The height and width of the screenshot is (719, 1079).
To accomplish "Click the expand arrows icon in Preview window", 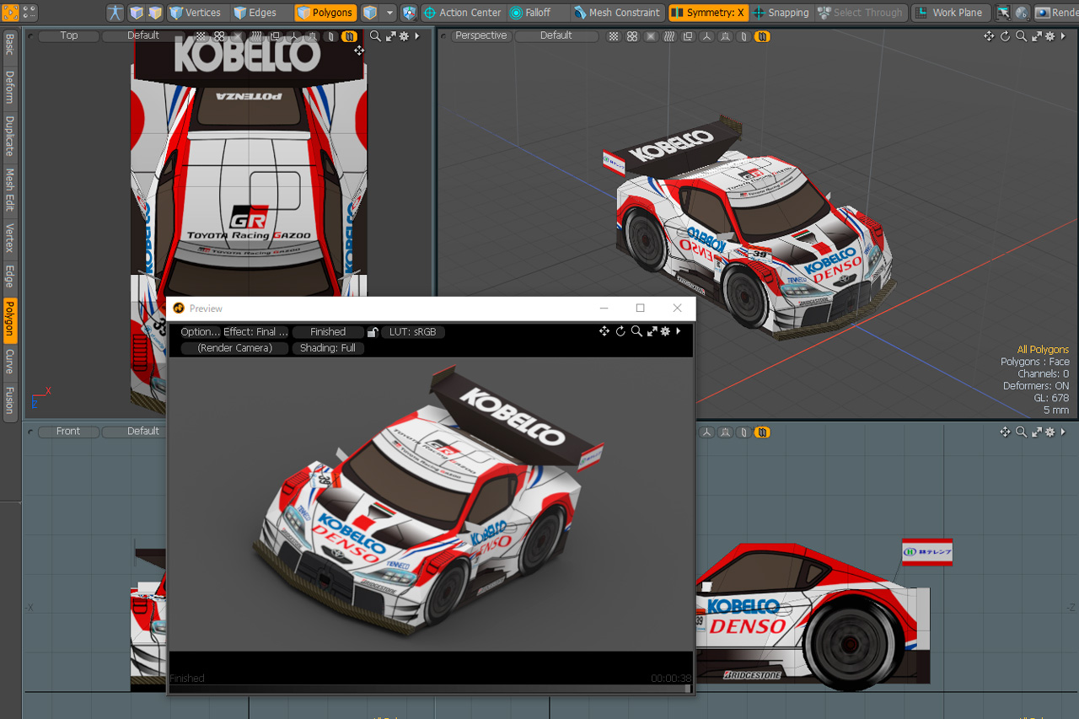I will 652,331.
